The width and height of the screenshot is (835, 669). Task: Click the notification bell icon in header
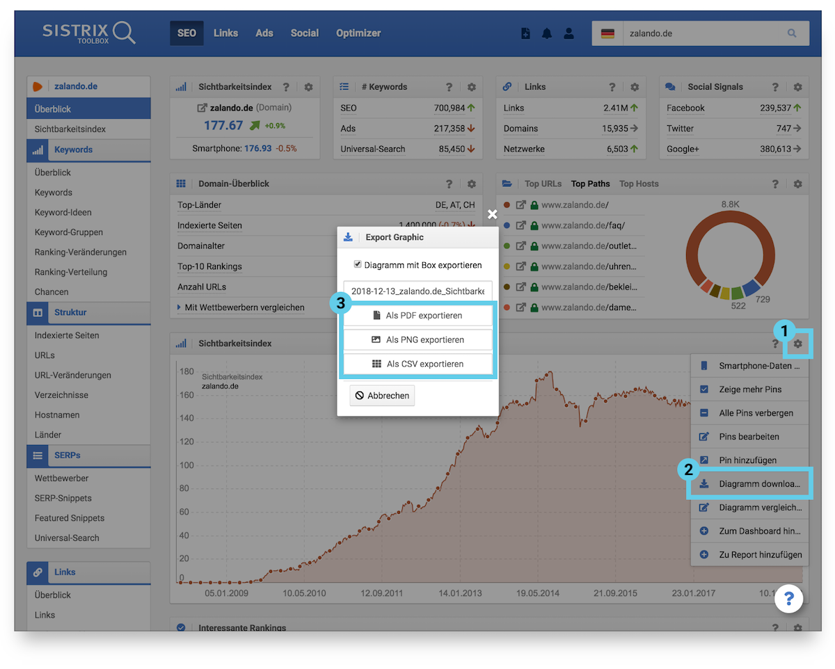click(x=547, y=33)
